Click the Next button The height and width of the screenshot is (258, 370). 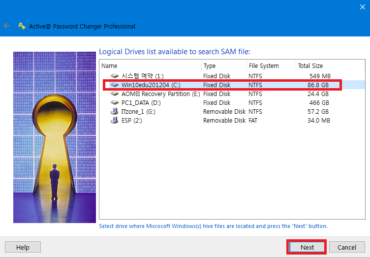click(x=307, y=247)
